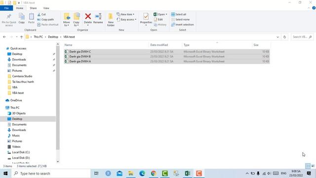Open Properties of selected files
This screenshot has height=178, width=316.
coord(146,20)
